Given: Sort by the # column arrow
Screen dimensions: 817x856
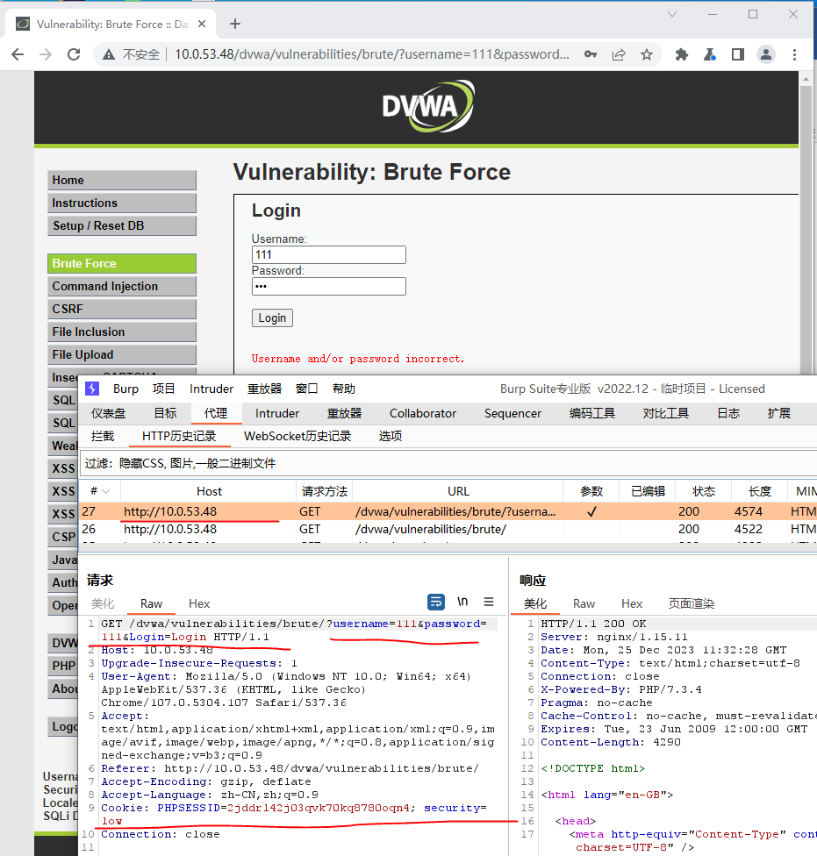Looking at the screenshot, I should 106,491.
